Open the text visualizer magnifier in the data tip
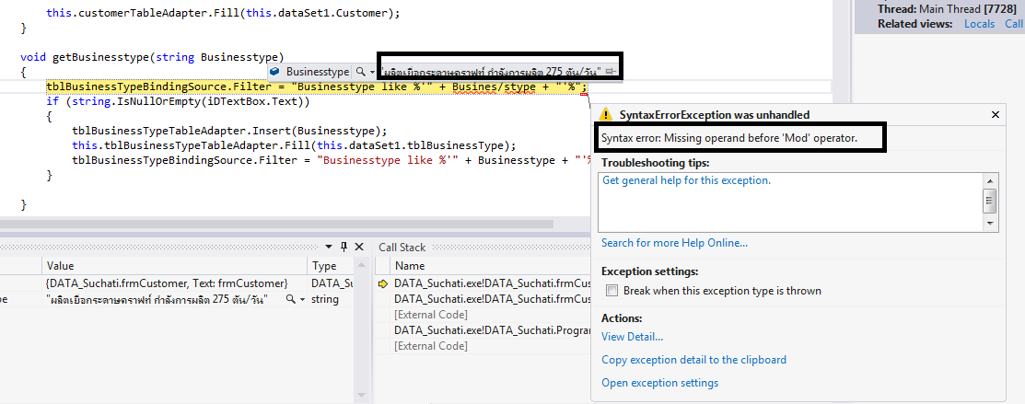This screenshot has height=404, width=1025. pos(359,71)
